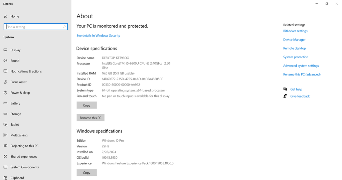Image resolution: width=342 pixels, height=180 pixels.
Task: Open See details in Windows Security link
Action: pos(98,36)
